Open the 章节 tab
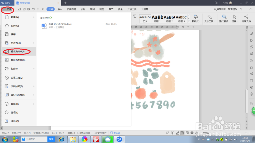255x143 pixels. coord(111,9)
